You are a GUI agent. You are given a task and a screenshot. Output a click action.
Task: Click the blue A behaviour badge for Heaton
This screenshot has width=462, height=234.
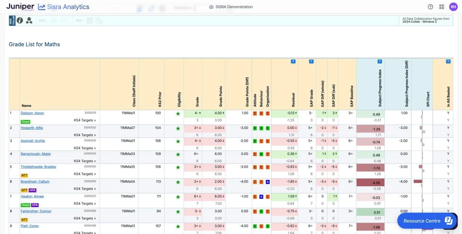261,197
